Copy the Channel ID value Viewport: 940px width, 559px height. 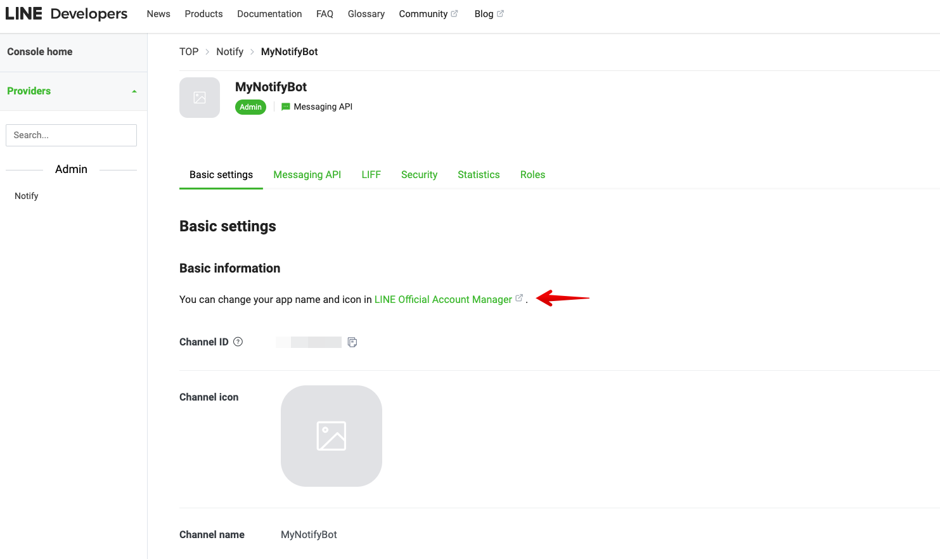tap(352, 342)
